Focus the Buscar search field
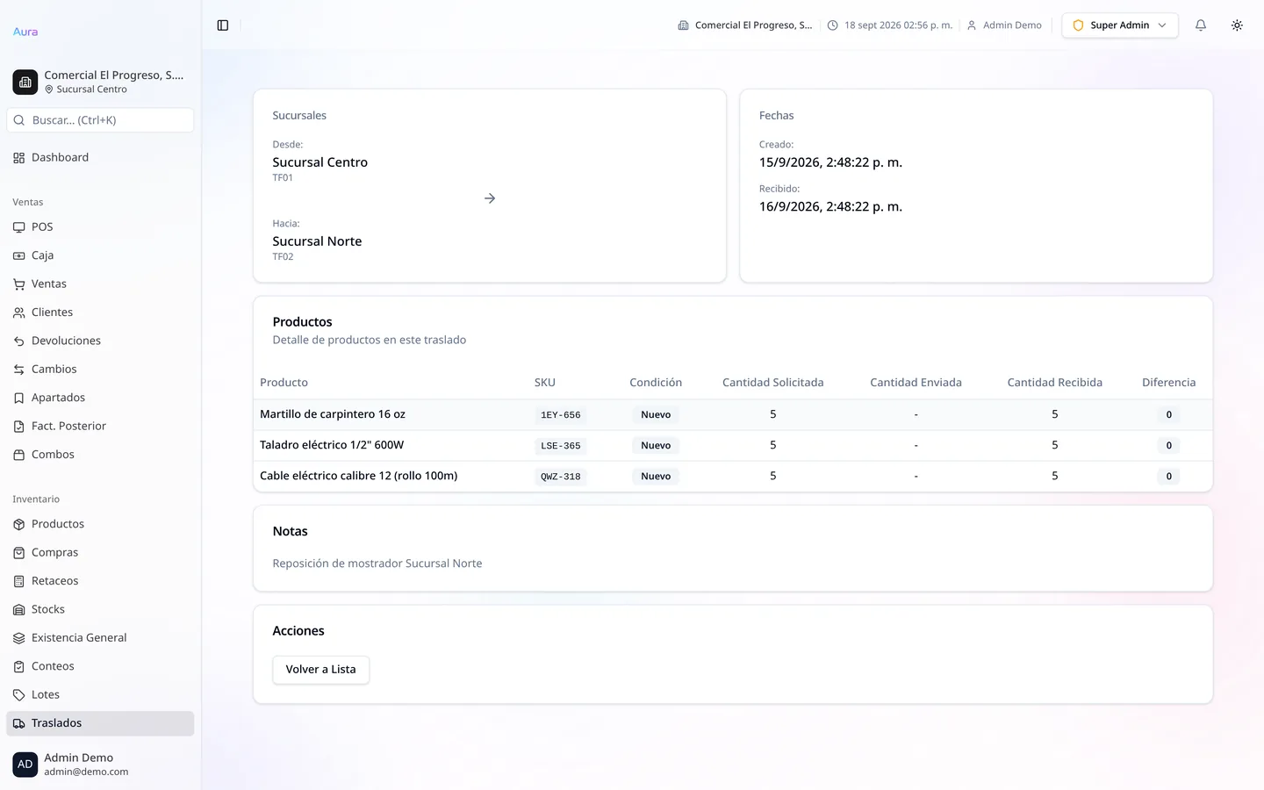 tap(100, 120)
